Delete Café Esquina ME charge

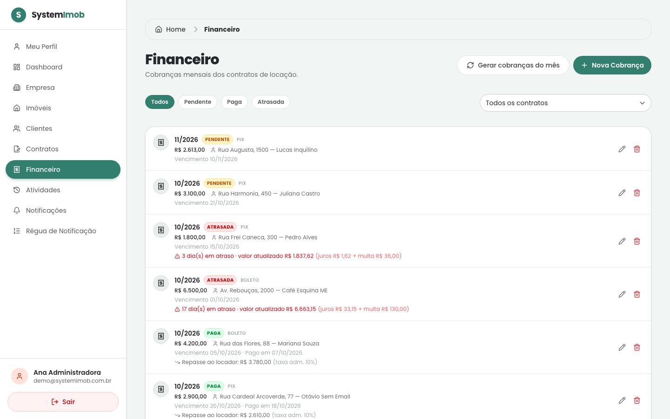tap(637, 294)
